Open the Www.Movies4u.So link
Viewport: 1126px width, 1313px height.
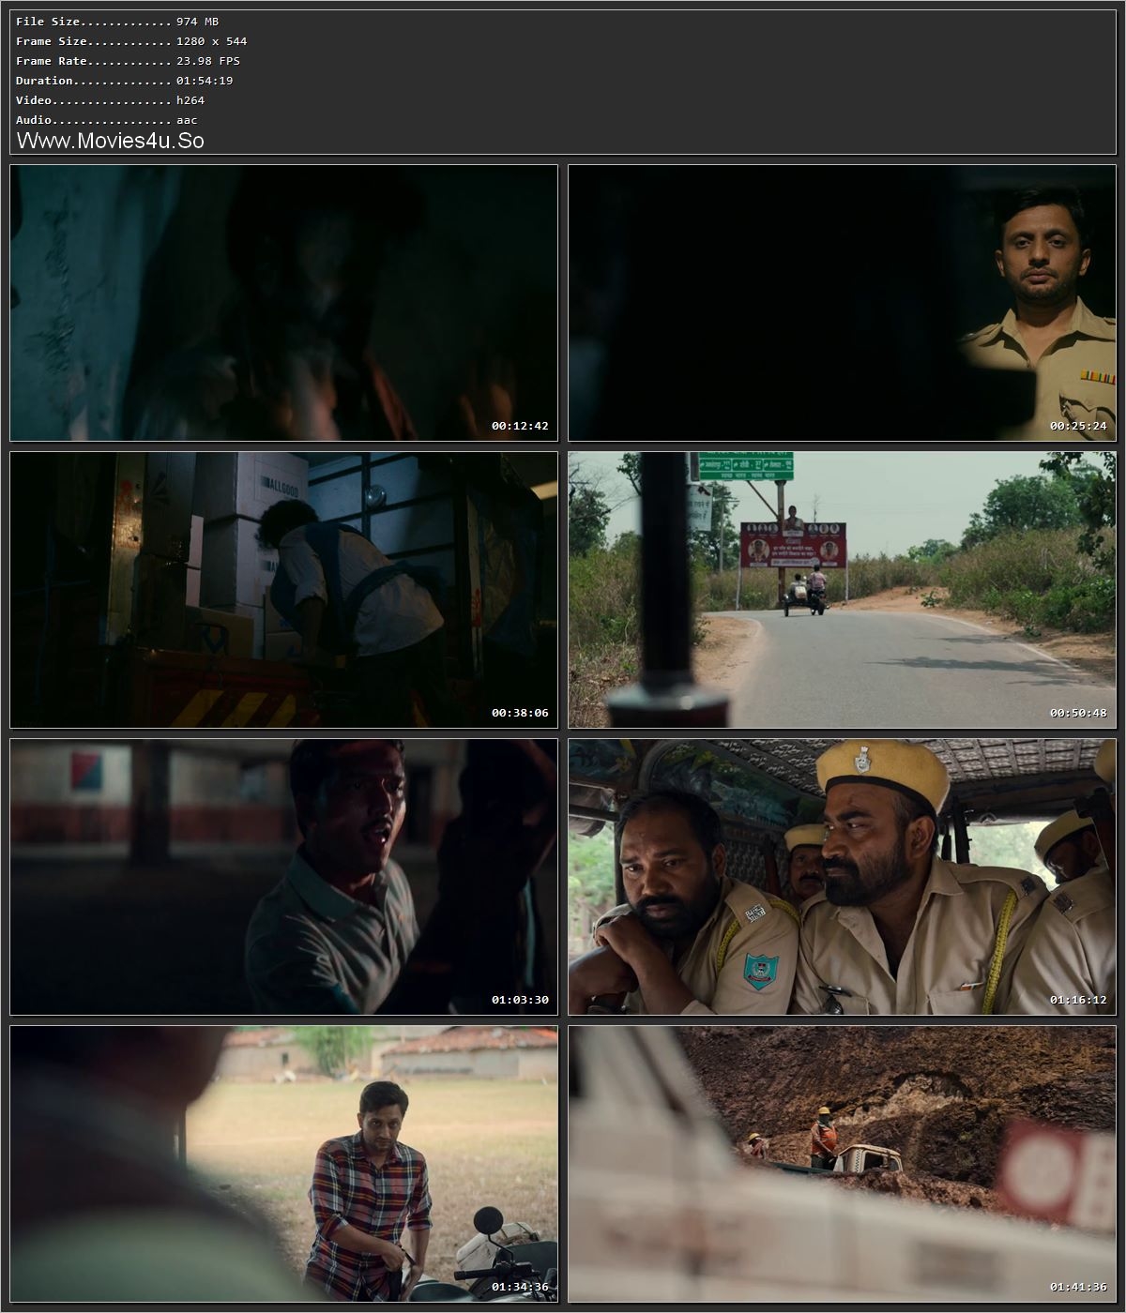point(112,141)
